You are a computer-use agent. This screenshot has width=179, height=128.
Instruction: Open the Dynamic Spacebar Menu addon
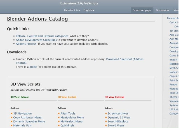coord(29,121)
